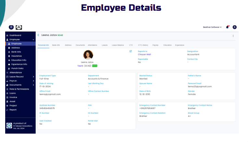This screenshot has width=248, height=142.
Task: Click Leena Jatav's profile photo
Action: coord(88,54)
